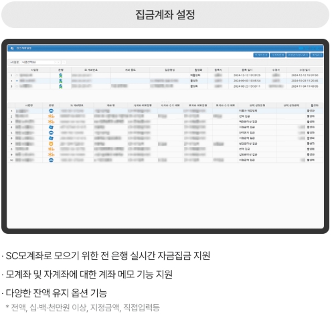Click the 2024-12-12 registration date cell in row 1

point(247,75)
